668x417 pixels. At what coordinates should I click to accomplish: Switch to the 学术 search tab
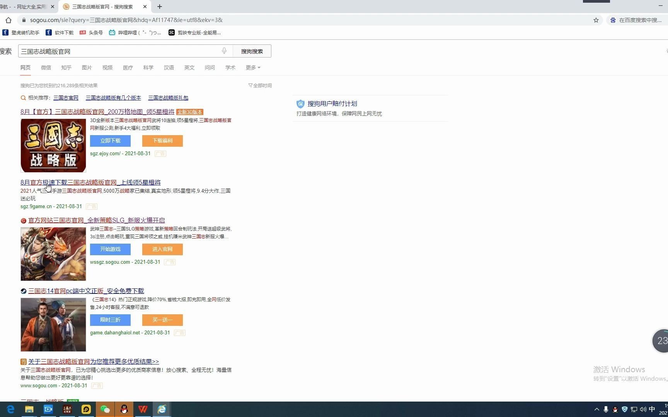[230, 68]
